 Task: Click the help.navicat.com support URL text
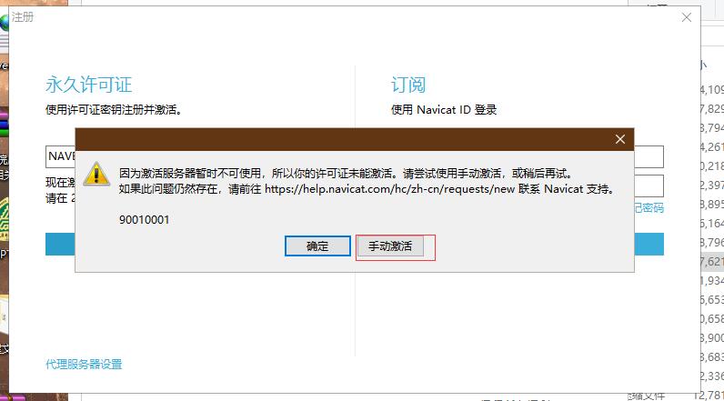click(389, 189)
